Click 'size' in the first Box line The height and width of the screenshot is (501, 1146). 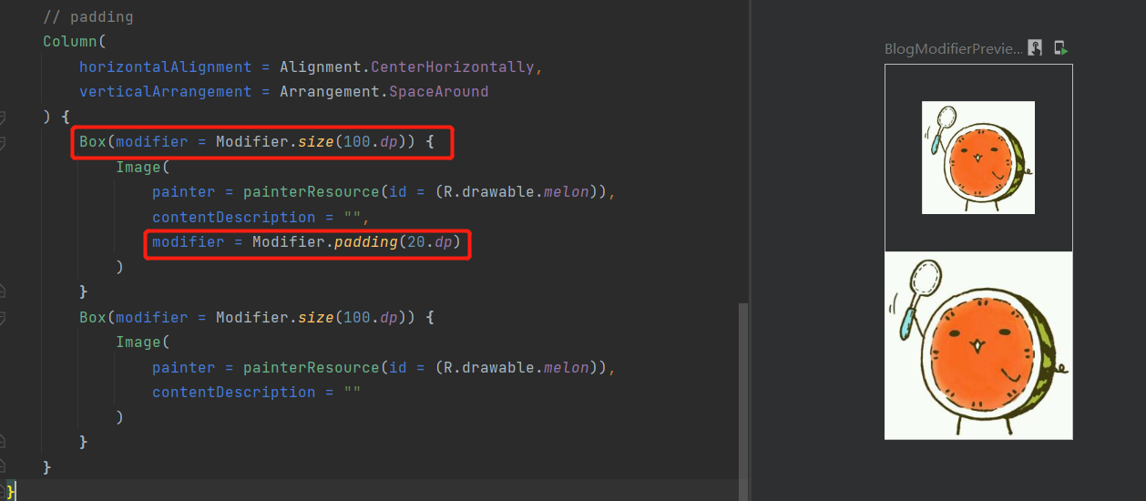click(x=316, y=142)
